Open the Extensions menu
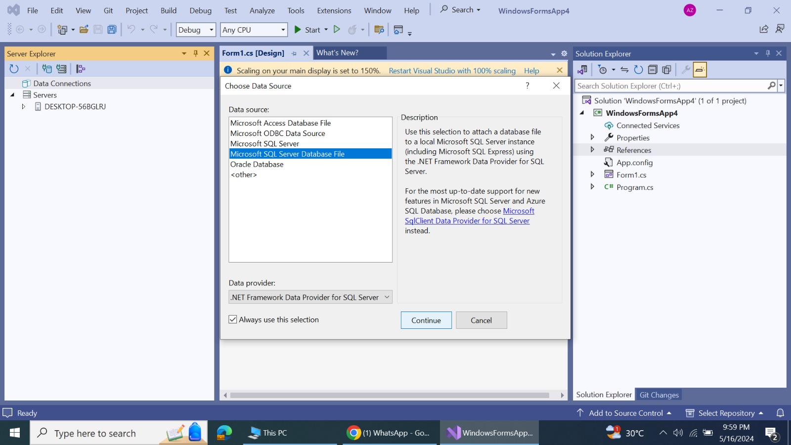The width and height of the screenshot is (791, 445). click(334, 10)
